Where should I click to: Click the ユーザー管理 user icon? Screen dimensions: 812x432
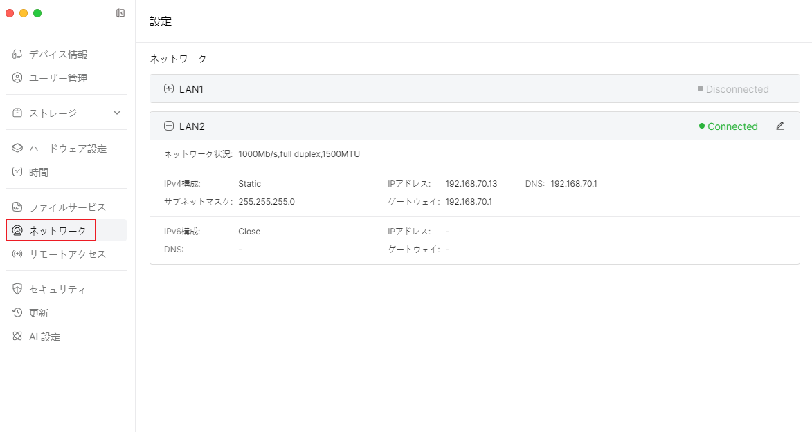(x=17, y=78)
